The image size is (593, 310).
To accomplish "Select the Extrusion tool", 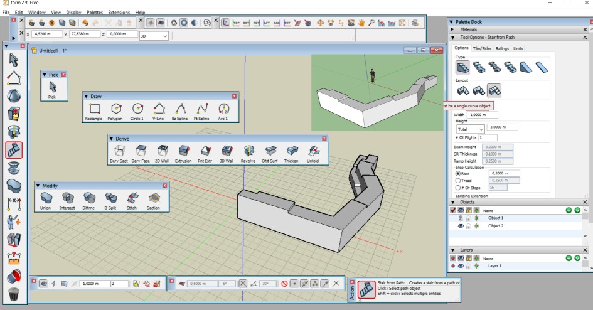I will 183,154.
